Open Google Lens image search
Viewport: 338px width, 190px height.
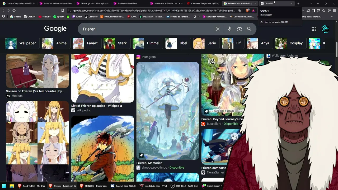pyautogui.click(x=240, y=29)
